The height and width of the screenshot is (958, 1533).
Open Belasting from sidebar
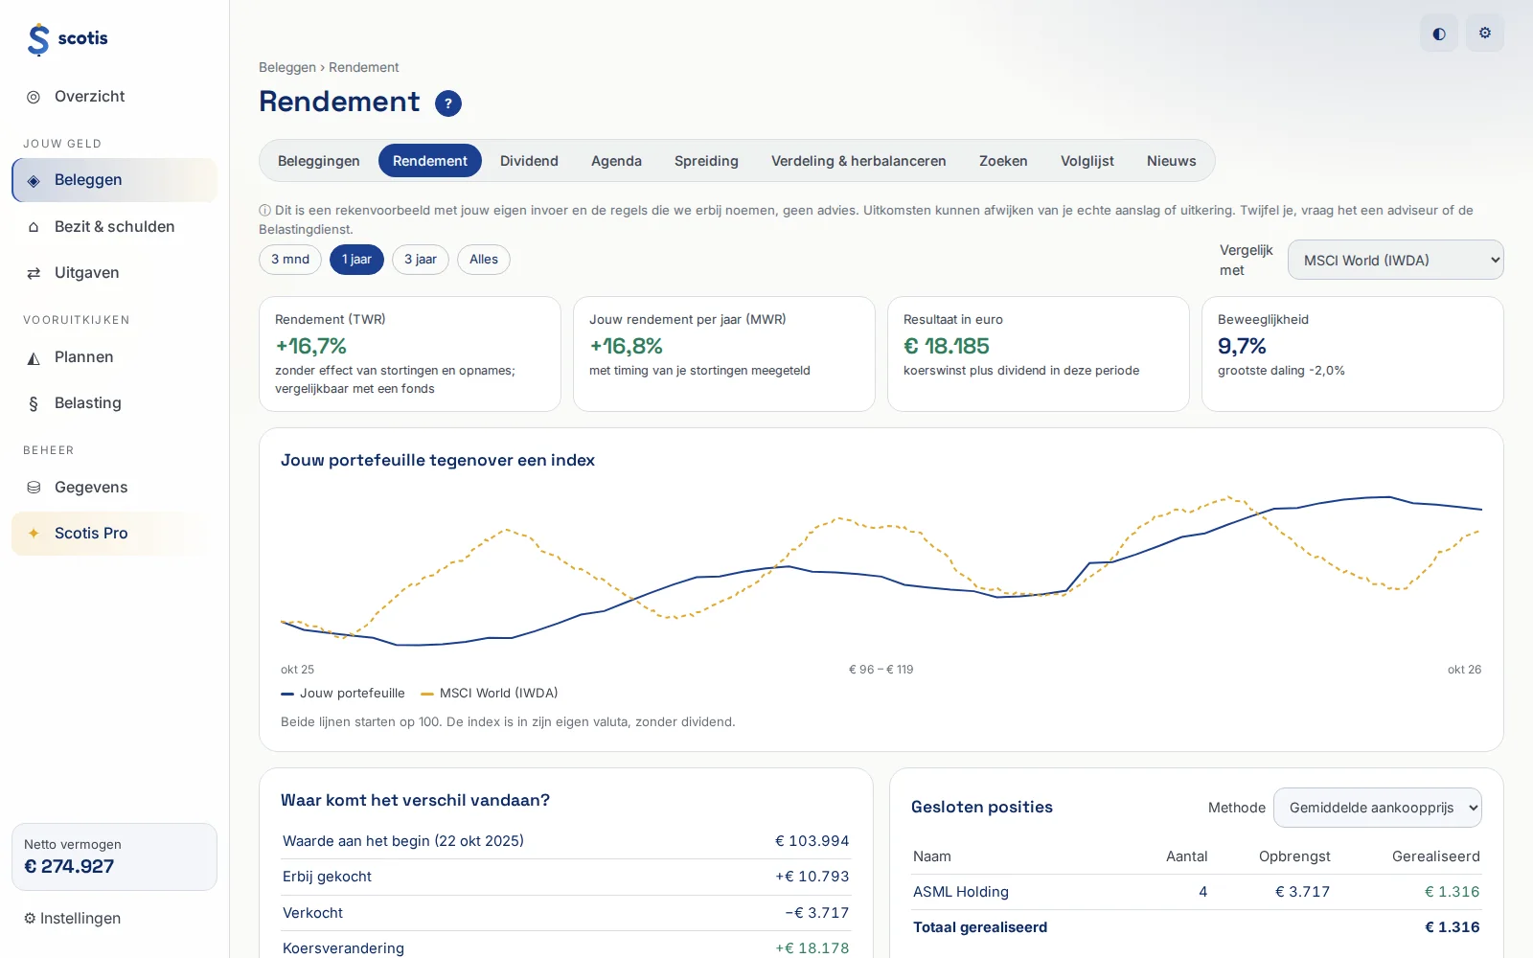tap(114, 403)
